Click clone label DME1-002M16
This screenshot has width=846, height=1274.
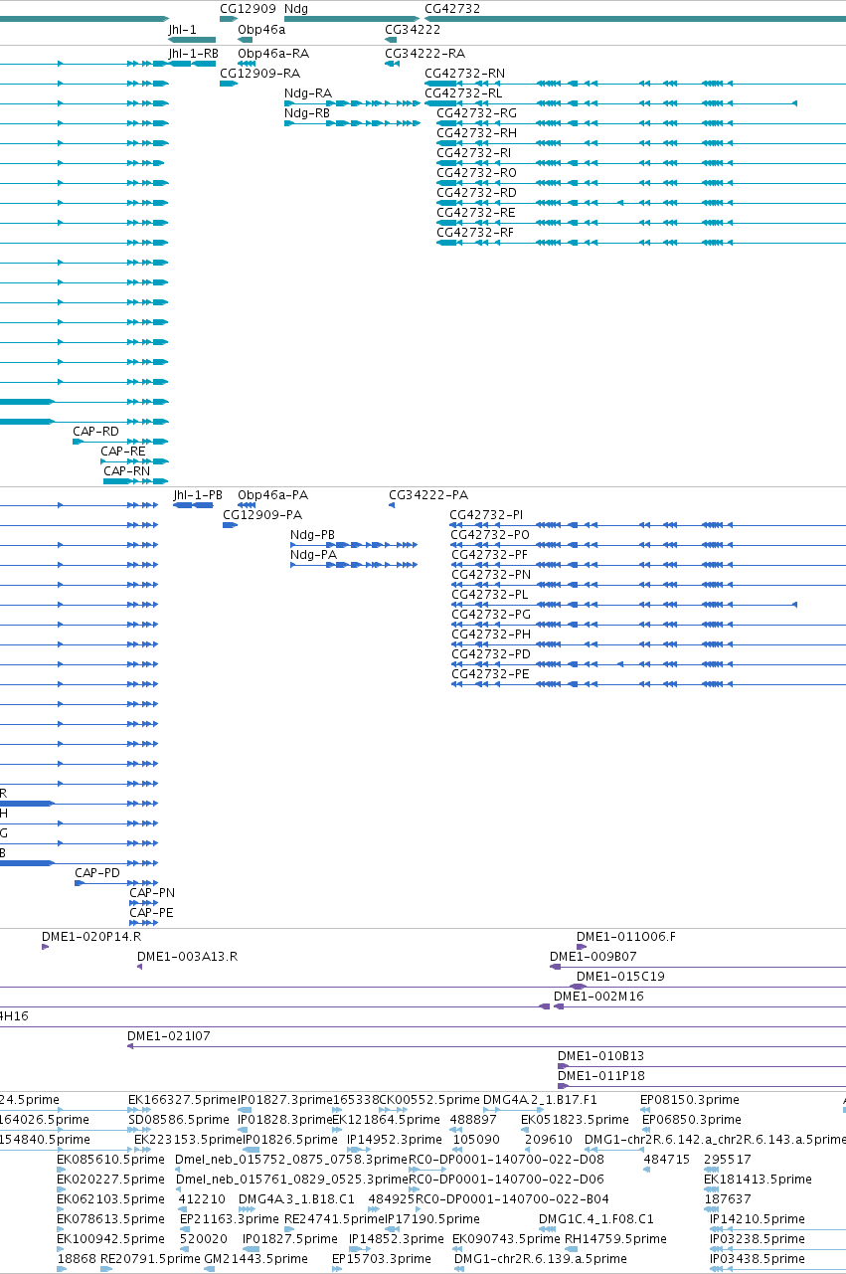point(598,997)
